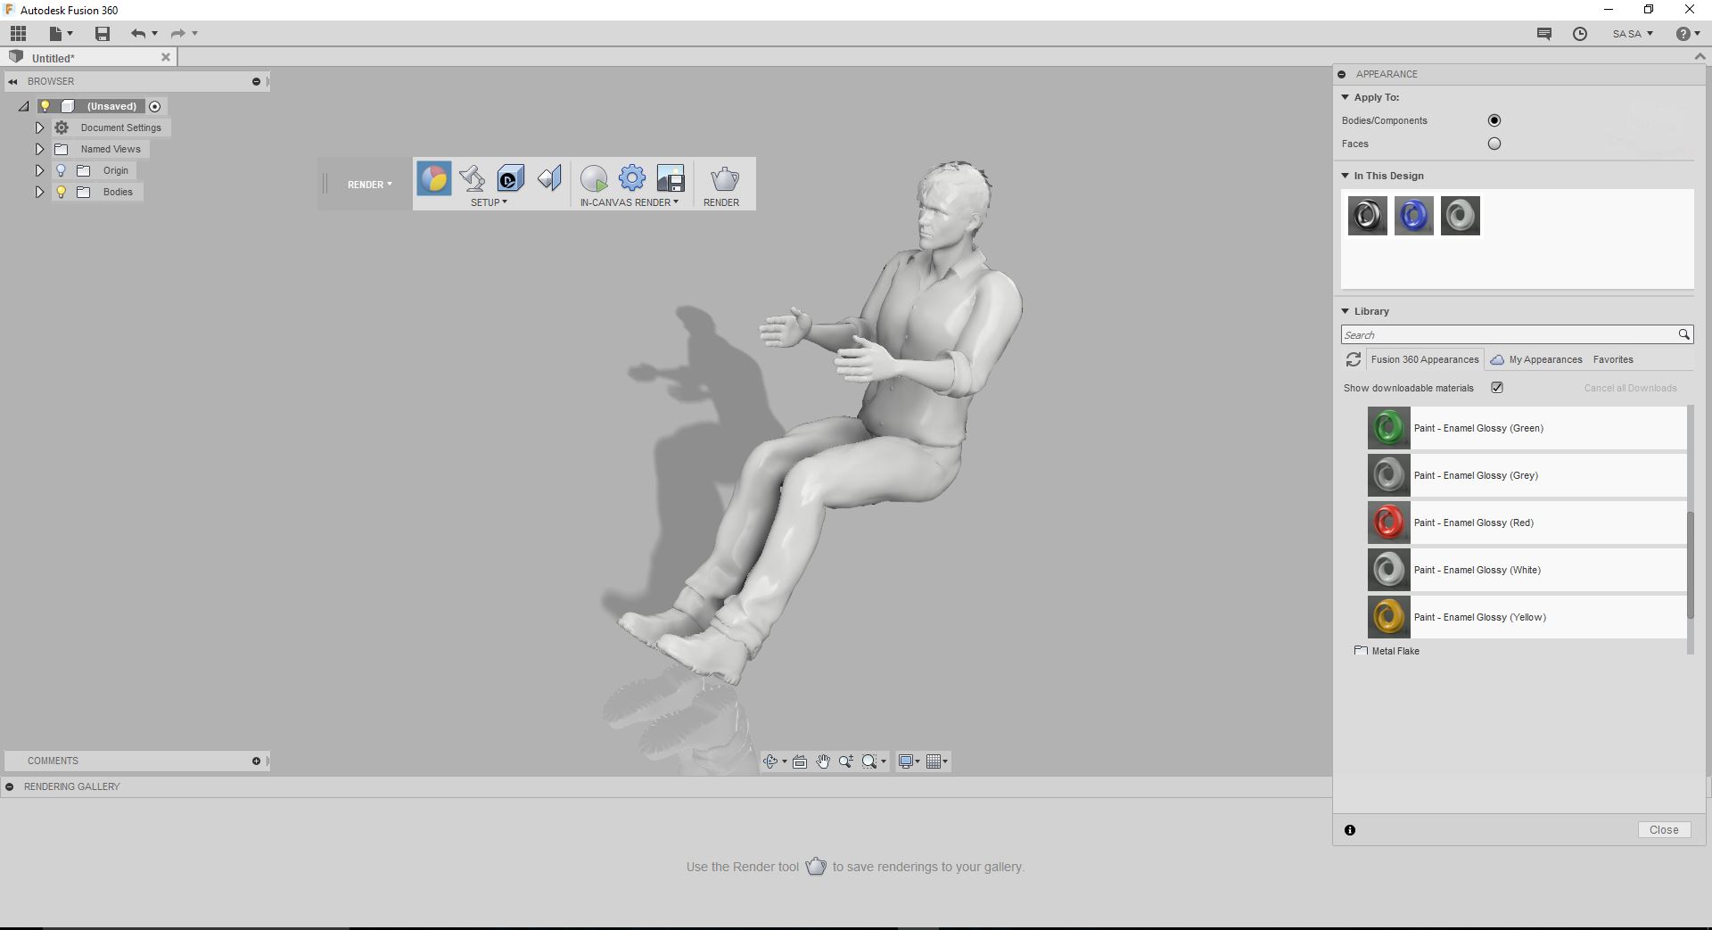Click the blue appearance thumbnail In This Design
Screen dimensions: 1712x930
[1414, 216]
